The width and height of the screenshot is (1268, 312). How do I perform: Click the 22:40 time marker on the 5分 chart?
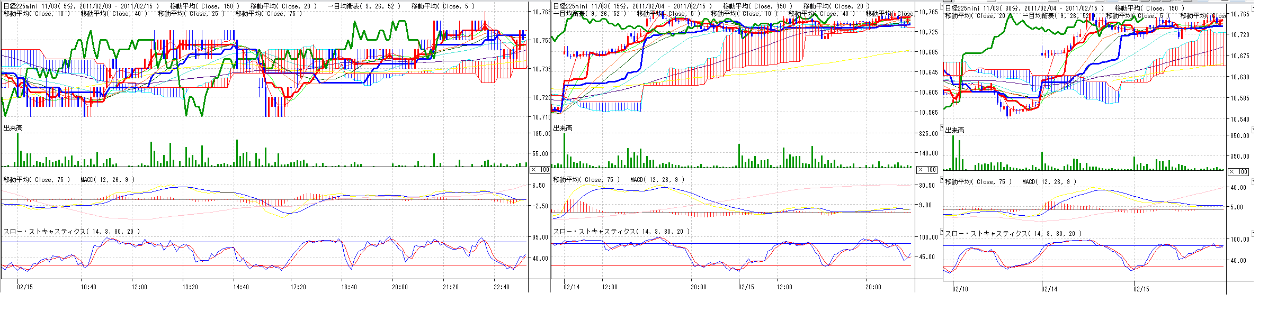coord(501,287)
